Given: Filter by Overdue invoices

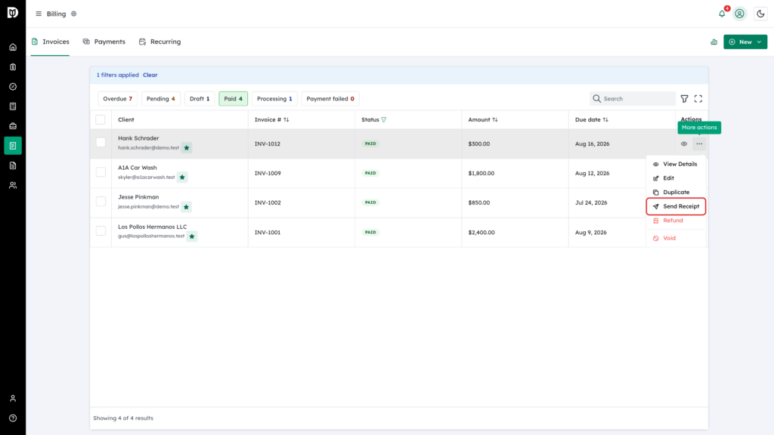Looking at the screenshot, I should (117, 99).
